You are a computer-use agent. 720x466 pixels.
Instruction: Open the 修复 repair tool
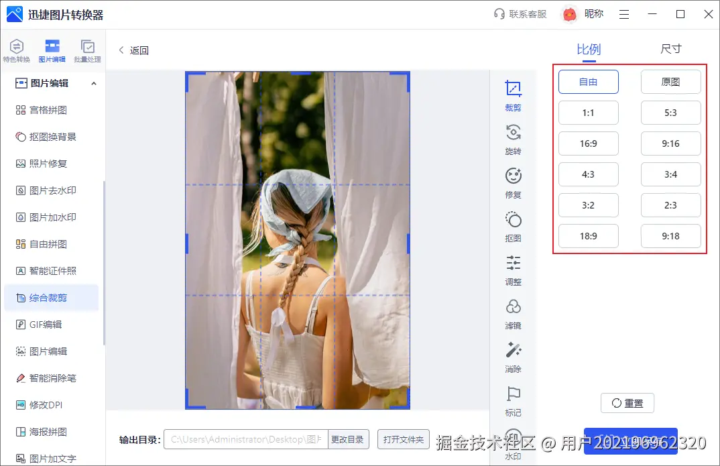tap(513, 183)
